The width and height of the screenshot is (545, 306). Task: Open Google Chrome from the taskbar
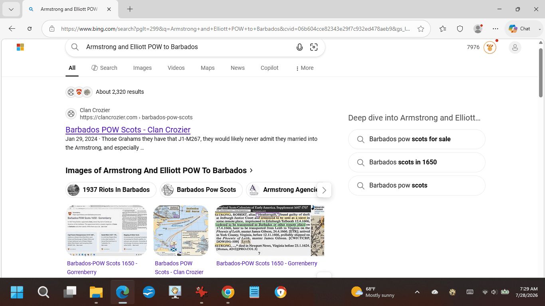[x=228, y=292]
